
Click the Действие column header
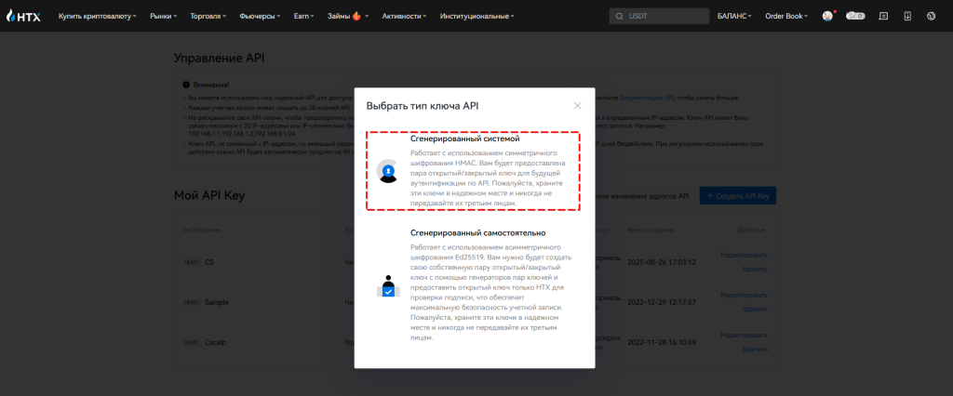tap(752, 231)
